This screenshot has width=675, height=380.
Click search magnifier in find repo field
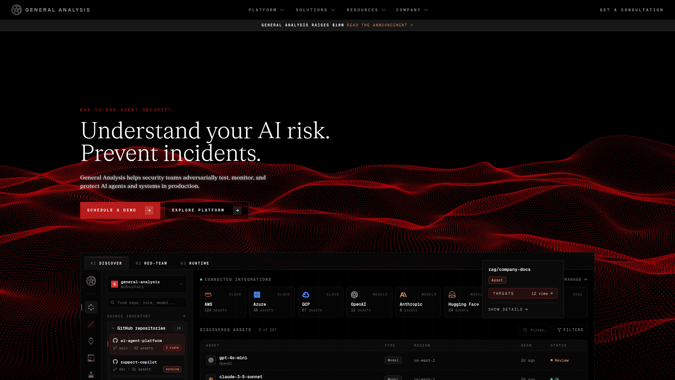[x=112, y=303]
